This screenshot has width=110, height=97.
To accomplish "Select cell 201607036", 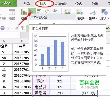I will coord(22,87).
